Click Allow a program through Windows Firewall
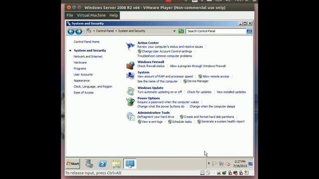Image resolution: width=319 pixels, height=179 pixels. pos(198,66)
